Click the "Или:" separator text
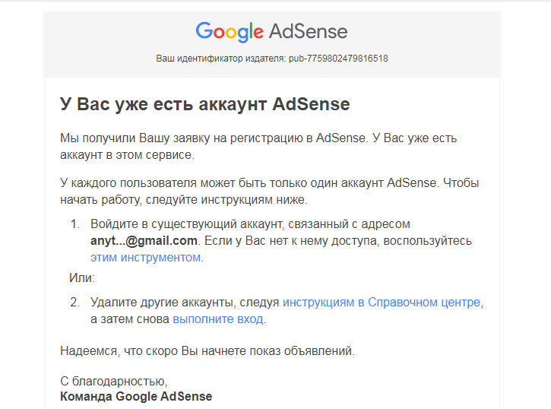 (x=82, y=279)
